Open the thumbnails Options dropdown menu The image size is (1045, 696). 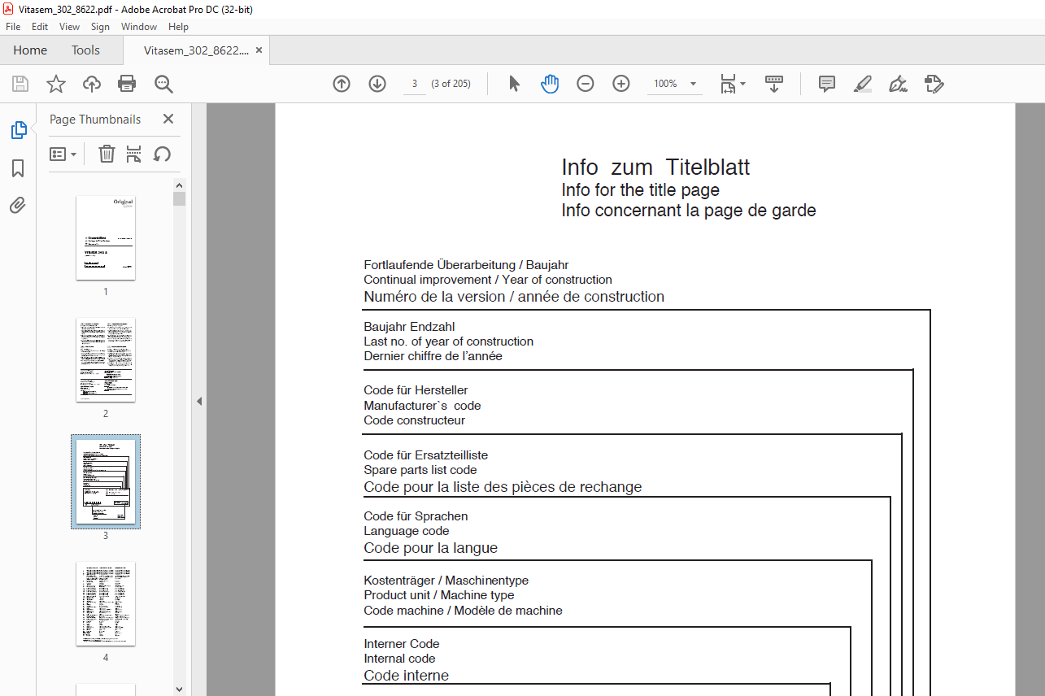click(x=63, y=154)
